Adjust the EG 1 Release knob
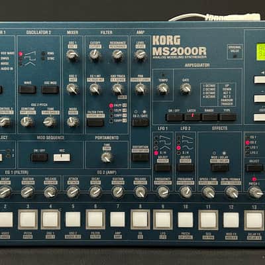The height and width of the screenshot is (265, 265). 50,192
